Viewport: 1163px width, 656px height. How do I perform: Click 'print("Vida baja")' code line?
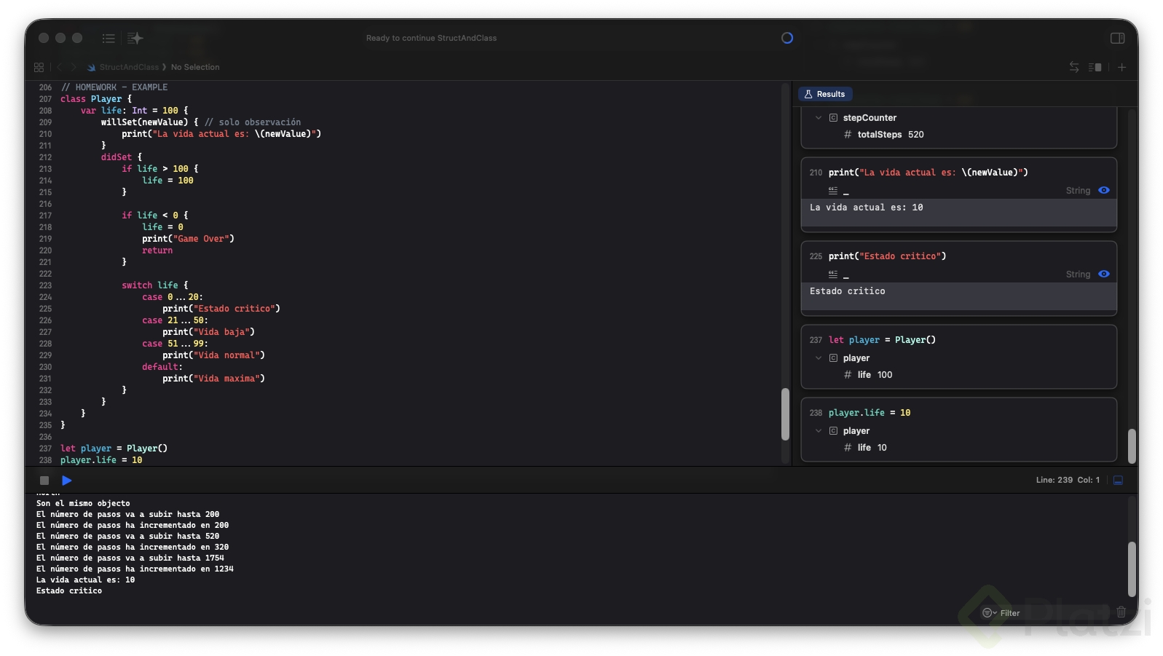coord(208,332)
